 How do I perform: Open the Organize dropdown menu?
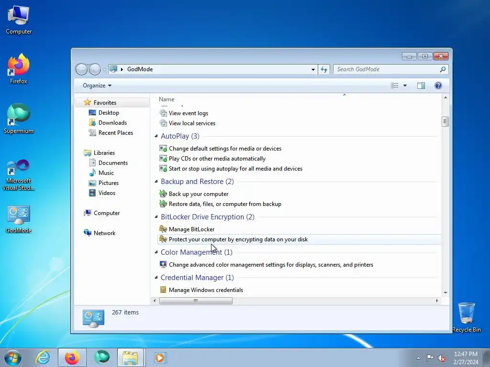(97, 86)
